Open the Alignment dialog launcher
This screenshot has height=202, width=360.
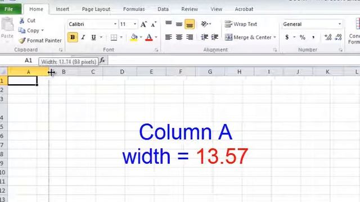275,50
